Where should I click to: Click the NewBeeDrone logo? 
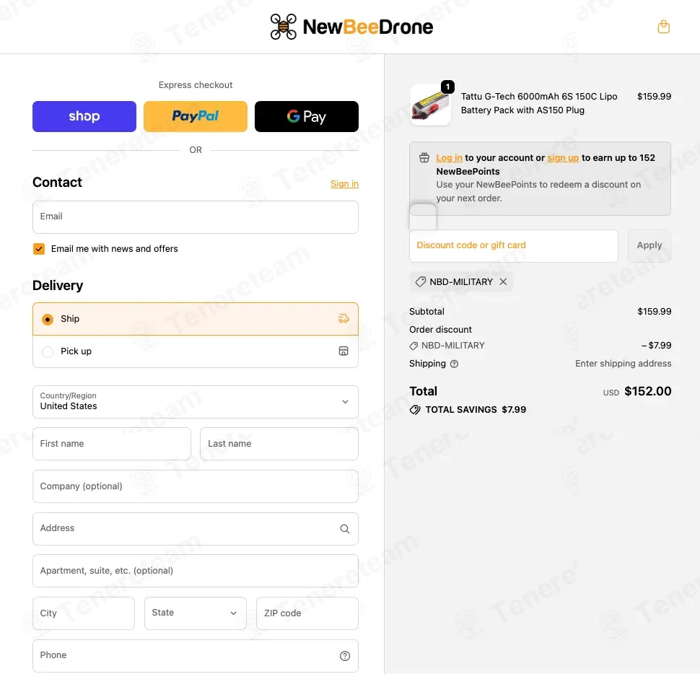click(351, 27)
